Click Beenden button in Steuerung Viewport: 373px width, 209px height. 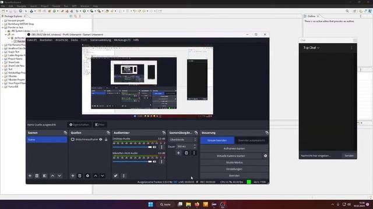pyautogui.click(x=234, y=175)
